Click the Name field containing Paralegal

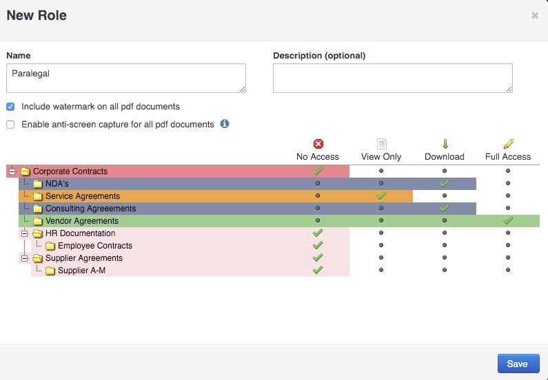point(126,78)
